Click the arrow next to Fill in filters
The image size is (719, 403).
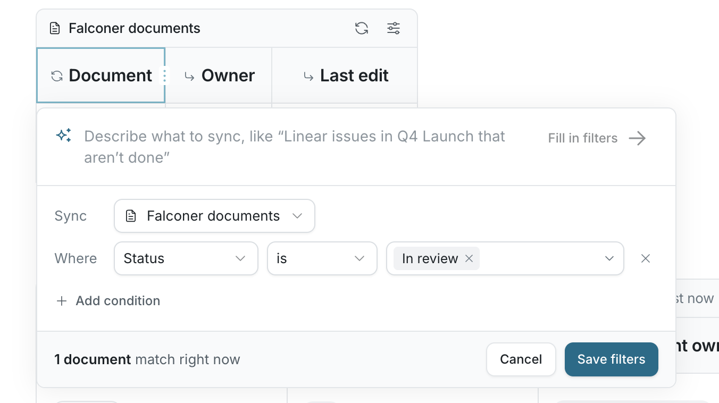(637, 138)
